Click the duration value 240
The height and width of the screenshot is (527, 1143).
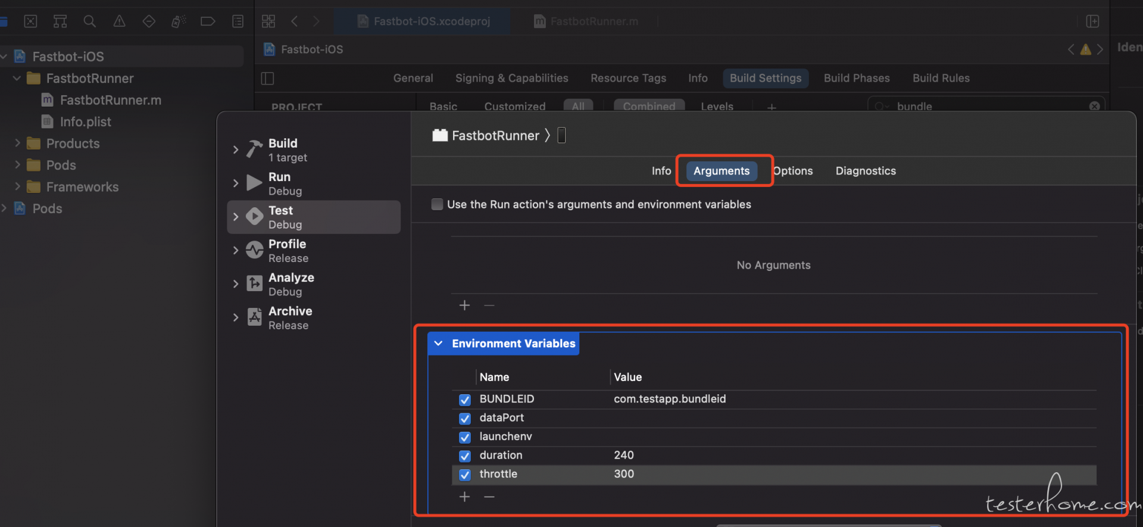[624, 455]
